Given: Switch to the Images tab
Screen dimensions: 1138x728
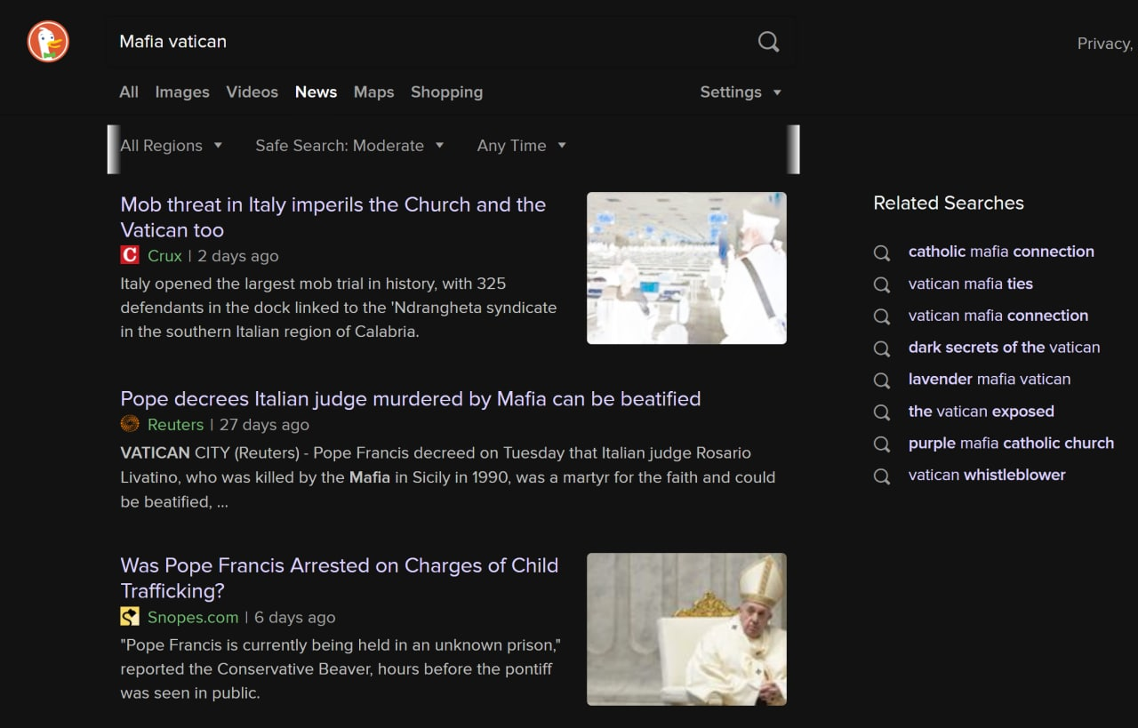Looking at the screenshot, I should [182, 92].
